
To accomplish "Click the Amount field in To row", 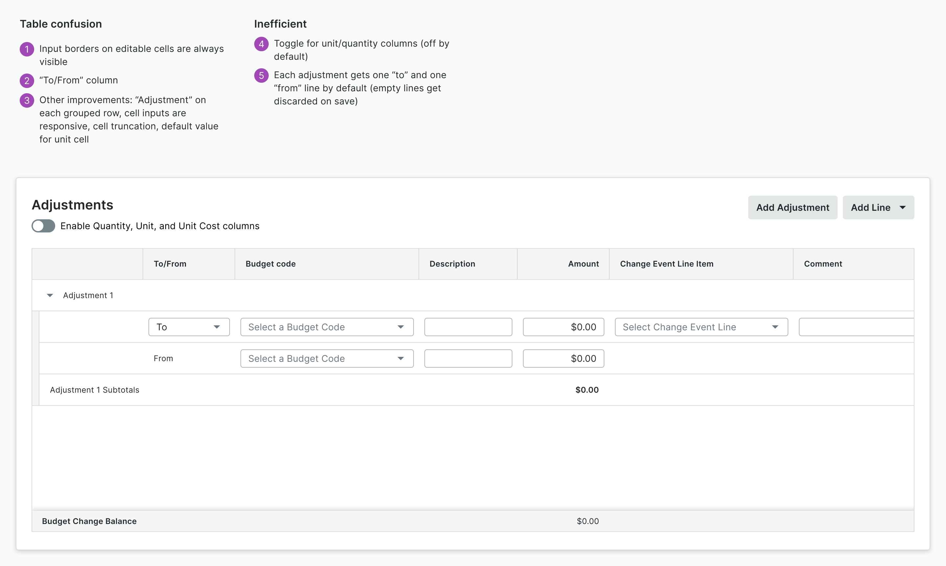I will coord(563,327).
